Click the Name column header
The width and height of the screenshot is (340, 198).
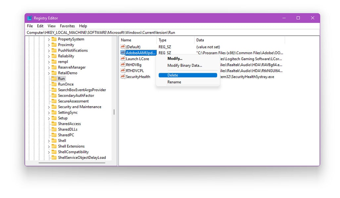click(138, 40)
